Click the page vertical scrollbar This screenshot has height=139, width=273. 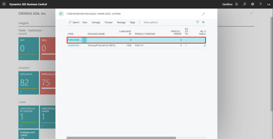[x=272, y=64]
